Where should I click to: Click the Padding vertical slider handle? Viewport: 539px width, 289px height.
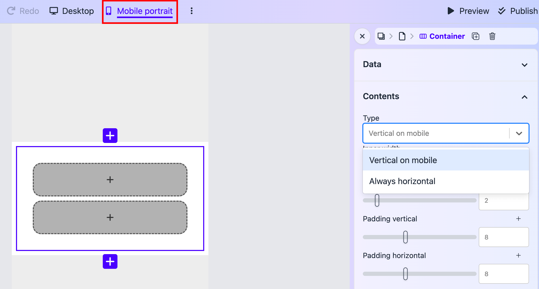tap(405, 237)
